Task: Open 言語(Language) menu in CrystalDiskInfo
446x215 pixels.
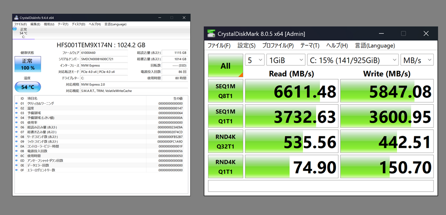Action: pyautogui.click(x=115, y=24)
